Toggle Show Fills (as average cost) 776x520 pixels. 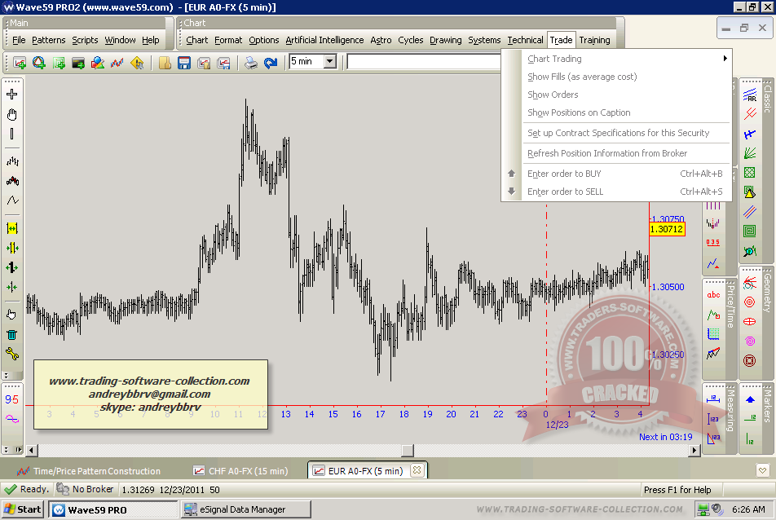582,77
